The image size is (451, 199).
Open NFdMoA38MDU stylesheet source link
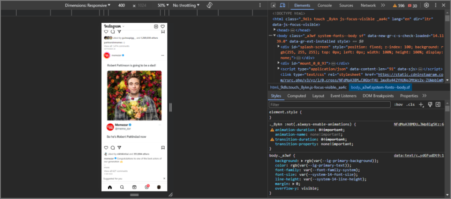point(419,125)
